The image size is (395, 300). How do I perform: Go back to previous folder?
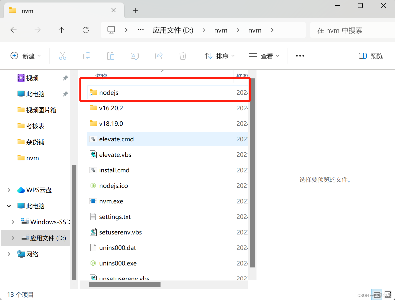pos(14,30)
